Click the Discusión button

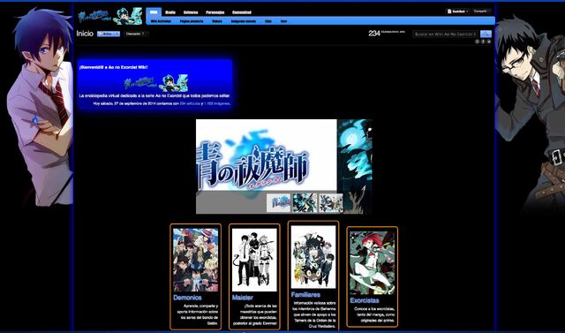[x=136, y=34]
